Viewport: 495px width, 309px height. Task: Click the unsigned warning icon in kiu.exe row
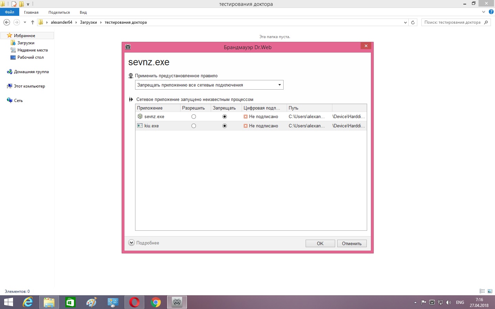point(245,126)
